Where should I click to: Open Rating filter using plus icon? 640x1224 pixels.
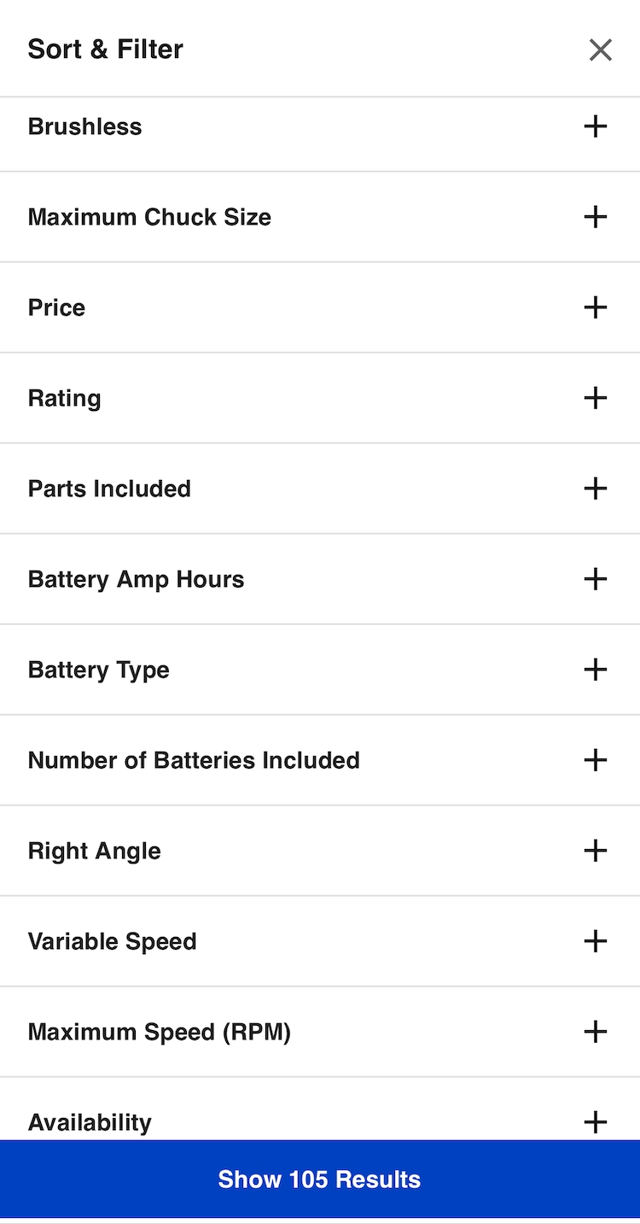[595, 398]
